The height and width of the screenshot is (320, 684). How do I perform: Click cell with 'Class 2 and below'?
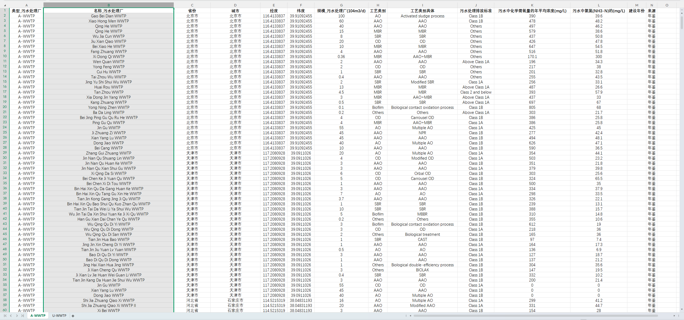click(476, 92)
